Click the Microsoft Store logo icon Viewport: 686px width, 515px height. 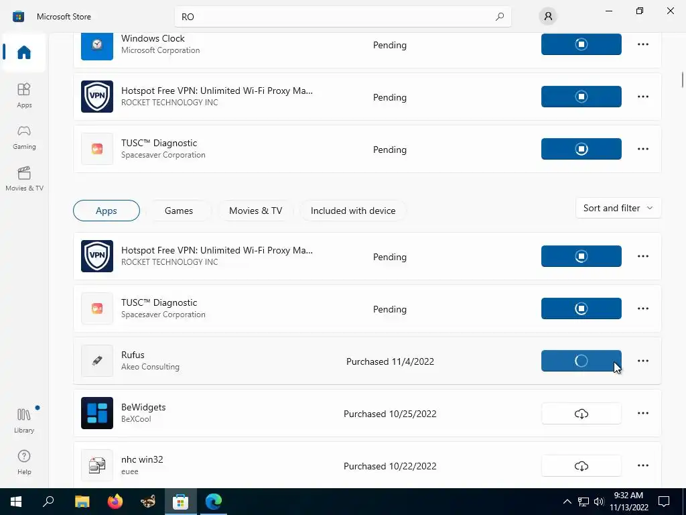tap(18, 17)
